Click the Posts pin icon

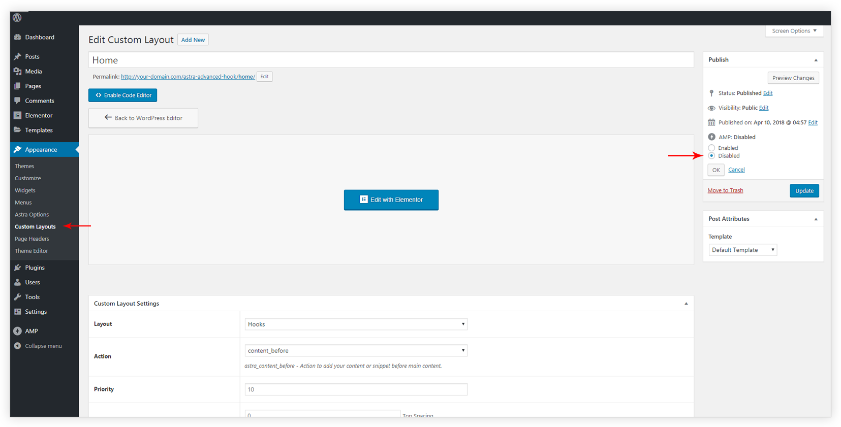point(18,56)
